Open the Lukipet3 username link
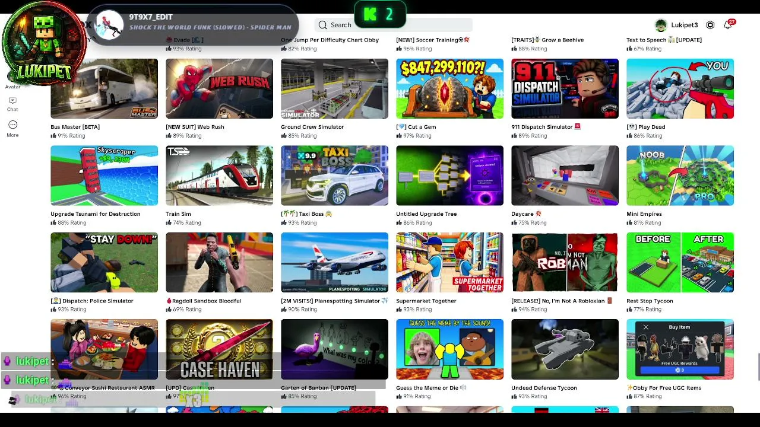The image size is (760, 427). (x=685, y=25)
